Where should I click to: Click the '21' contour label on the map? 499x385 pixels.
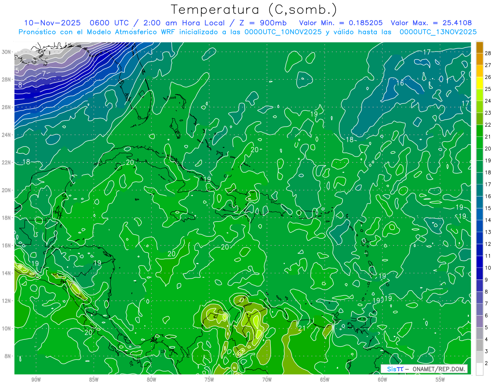point(302,329)
